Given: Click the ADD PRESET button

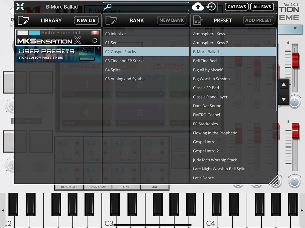Looking at the screenshot, I should point(259,20).
